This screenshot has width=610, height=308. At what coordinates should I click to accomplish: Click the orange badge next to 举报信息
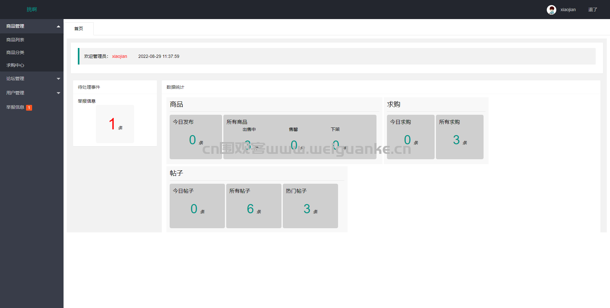click(x=29, y=108)
